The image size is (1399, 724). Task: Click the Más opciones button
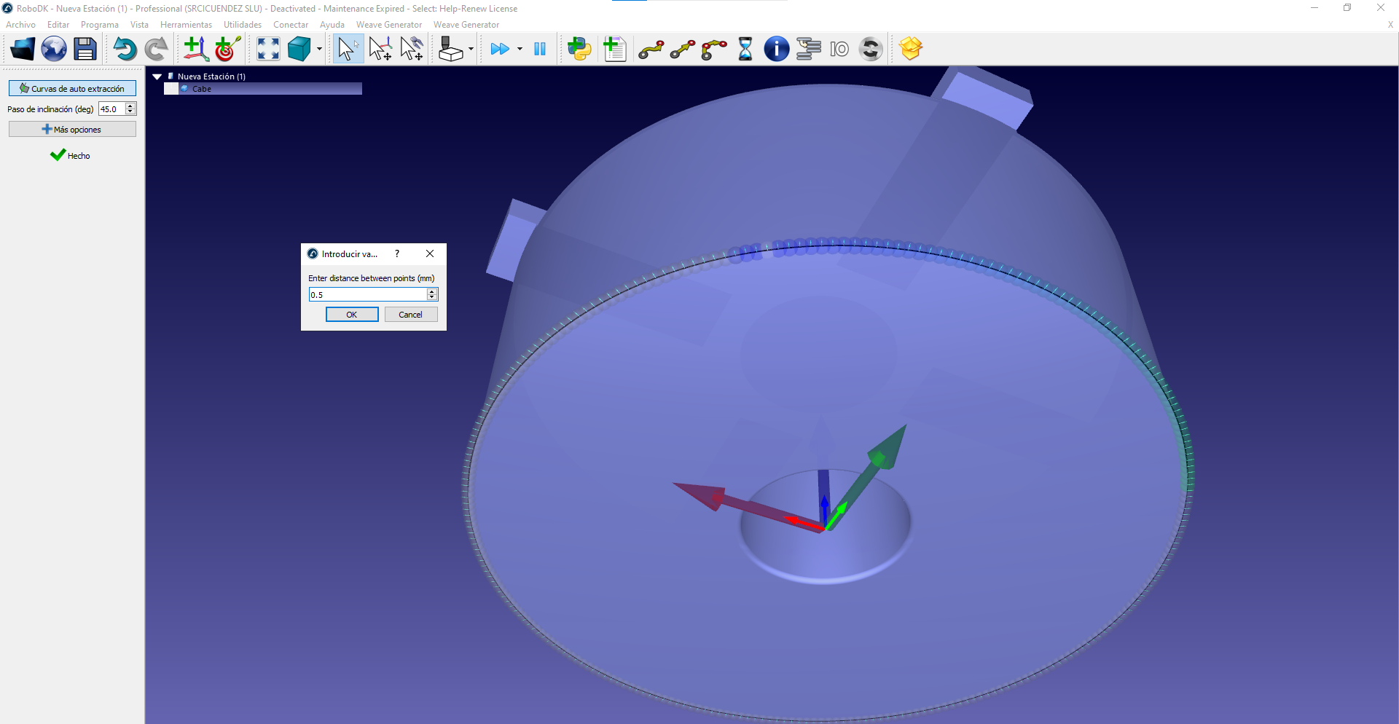click(x=72, y=130)
